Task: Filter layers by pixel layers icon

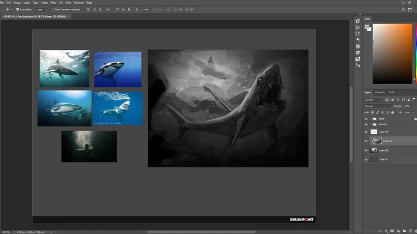Action: (387, 99)
